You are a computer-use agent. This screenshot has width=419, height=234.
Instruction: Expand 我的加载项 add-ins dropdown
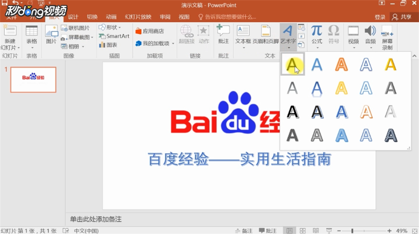(173, 43)
